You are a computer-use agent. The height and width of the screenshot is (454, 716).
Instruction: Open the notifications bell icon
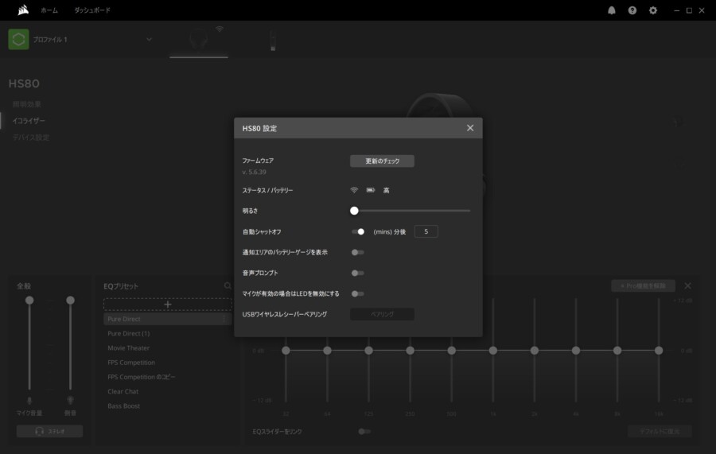click(612, 10)
